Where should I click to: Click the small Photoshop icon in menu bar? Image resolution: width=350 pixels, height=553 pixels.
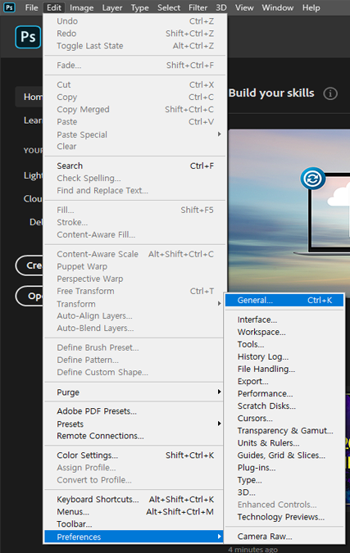point(9,7)
